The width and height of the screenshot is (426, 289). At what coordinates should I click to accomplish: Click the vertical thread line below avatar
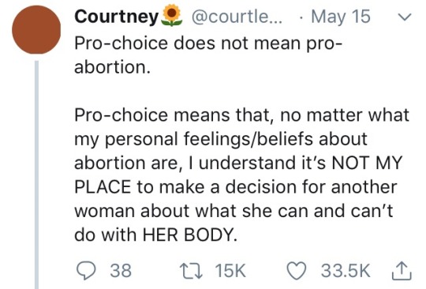point(36,175)
